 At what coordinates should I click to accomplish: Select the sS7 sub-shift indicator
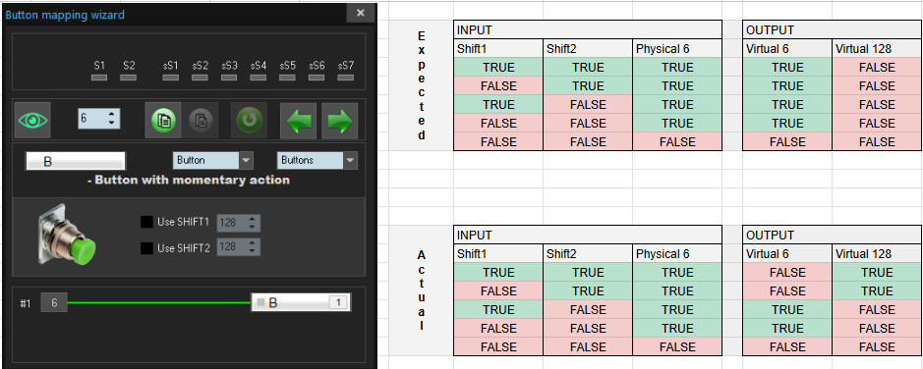coord(346,77)
